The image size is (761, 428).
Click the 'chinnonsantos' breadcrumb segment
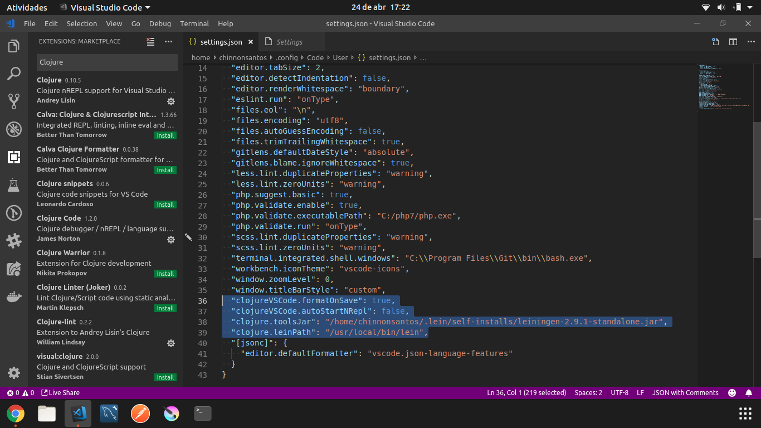pyautogui.click(x=243, y=57)
